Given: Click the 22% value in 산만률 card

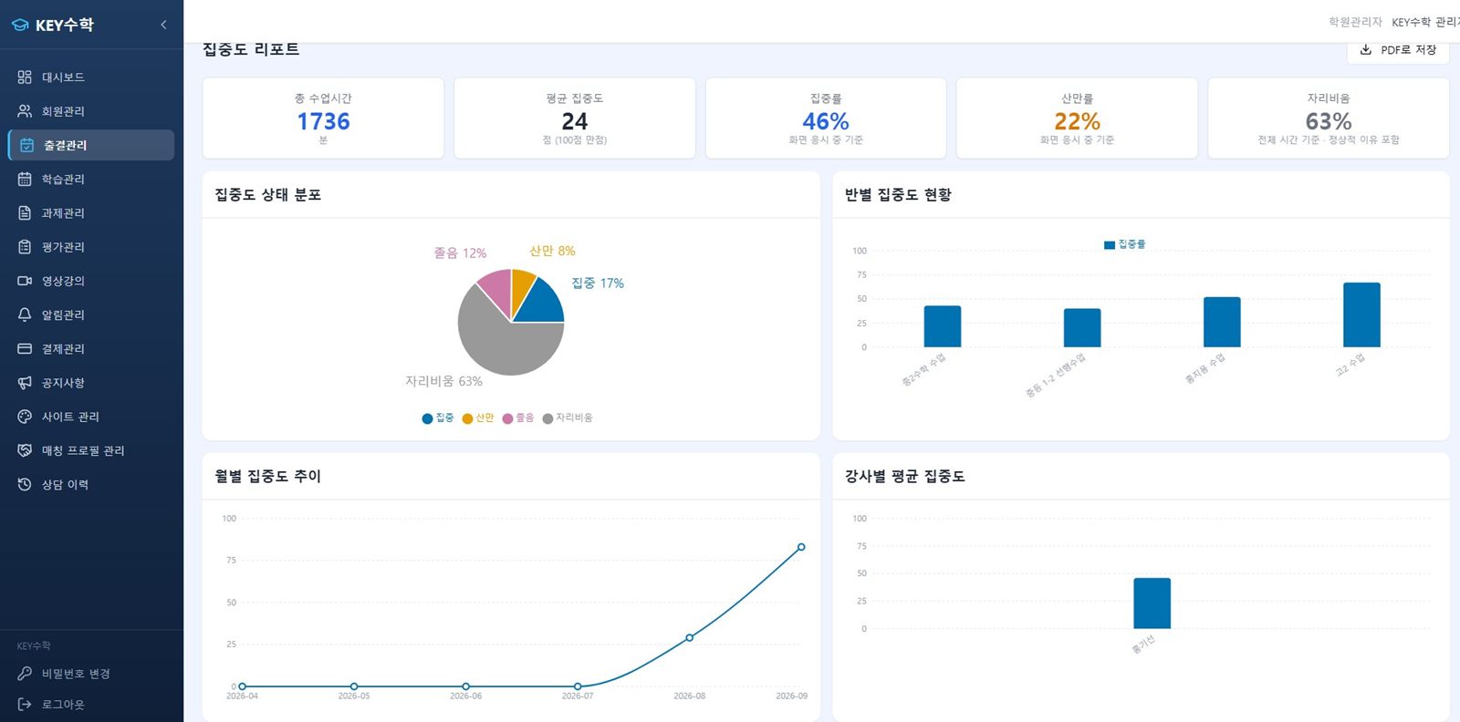Looking at the screenshot, I should point(1077,121).
